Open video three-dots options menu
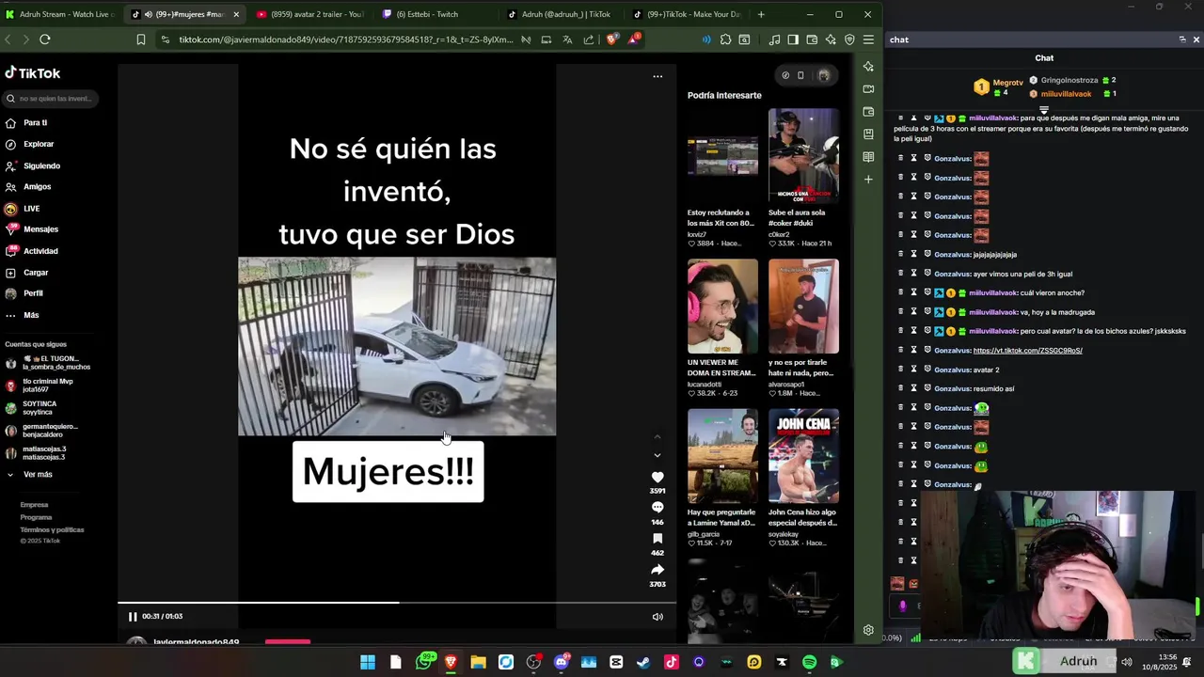 pos(657,76)
